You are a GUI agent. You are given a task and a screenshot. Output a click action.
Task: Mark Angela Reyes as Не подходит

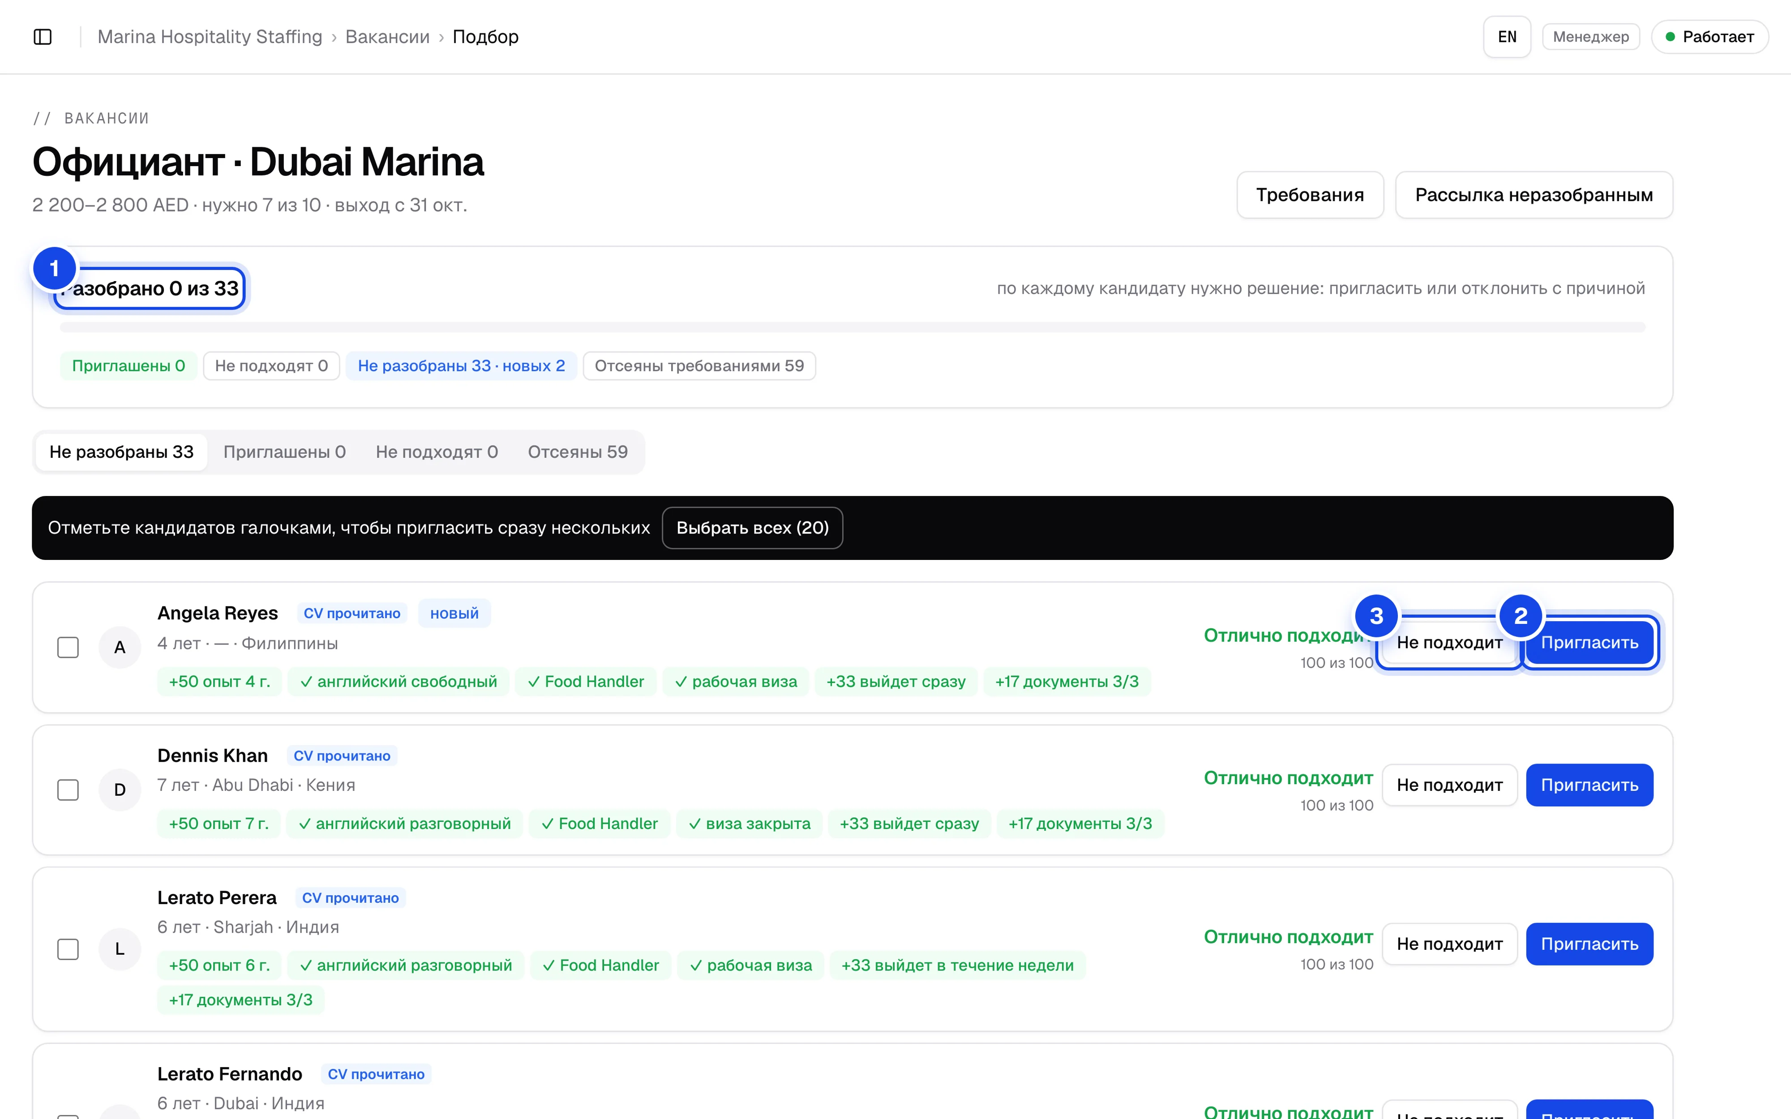(1450, 642)
